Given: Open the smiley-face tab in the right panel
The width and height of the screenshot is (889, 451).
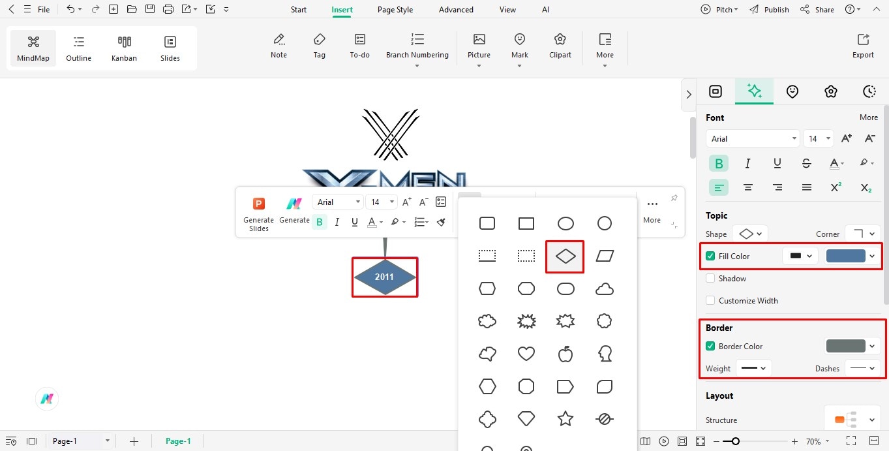Looking at the screenshot, I should point(792,91).
